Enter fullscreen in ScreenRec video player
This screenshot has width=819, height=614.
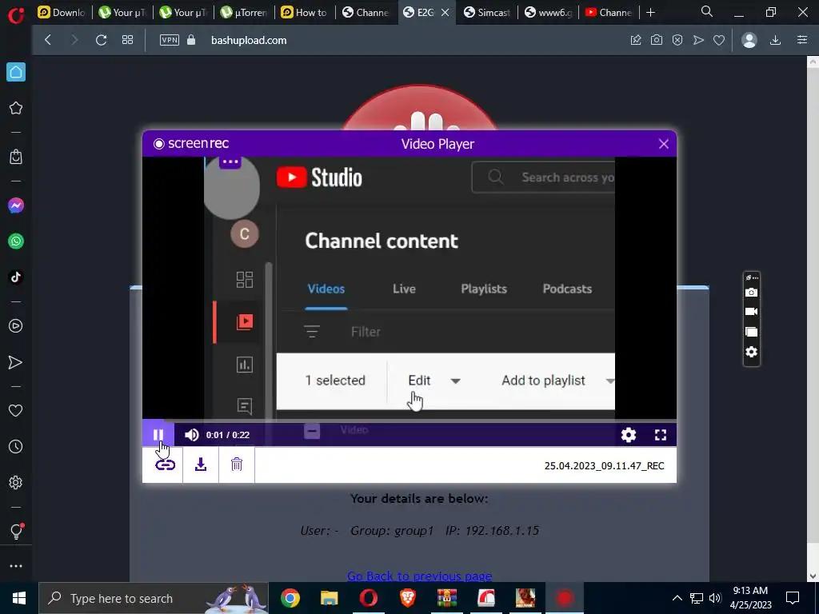(x=660, y=434)
